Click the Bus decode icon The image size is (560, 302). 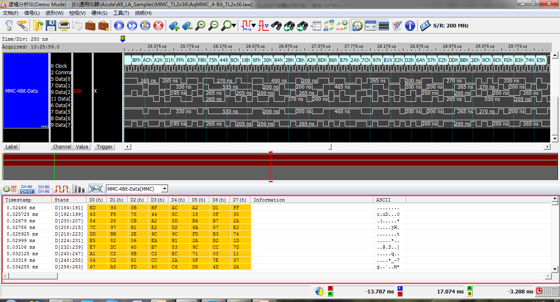pos(96,189)
